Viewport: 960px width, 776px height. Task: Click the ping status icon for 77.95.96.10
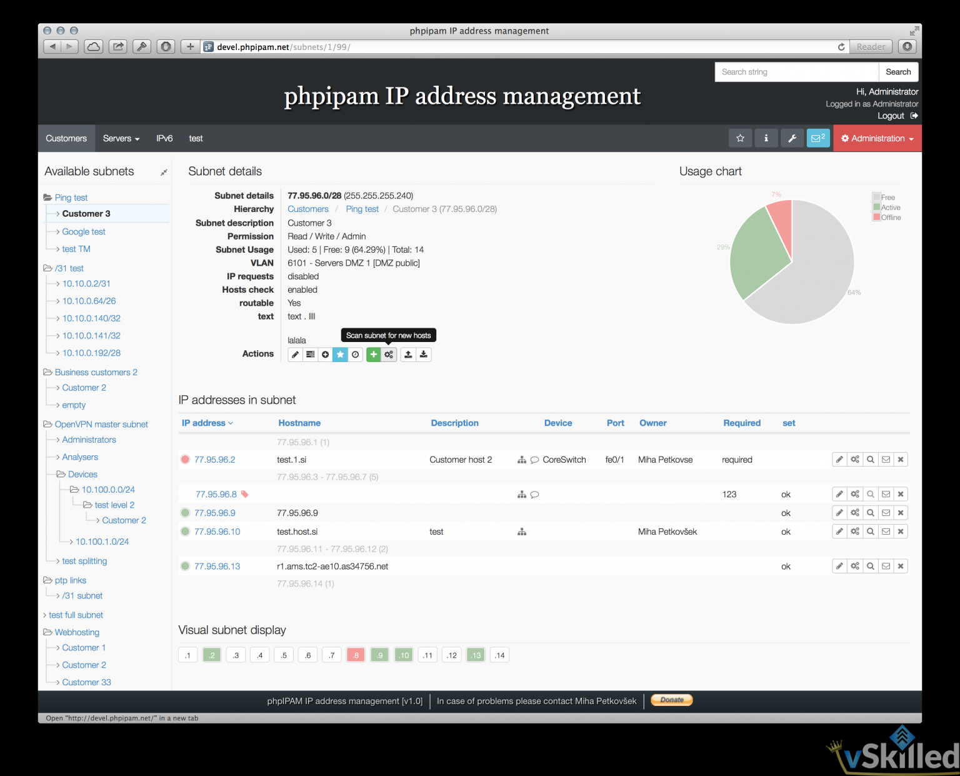[185, 531]
